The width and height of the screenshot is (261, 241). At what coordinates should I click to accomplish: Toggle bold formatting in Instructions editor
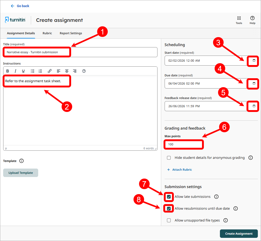(x=8, y=71)
